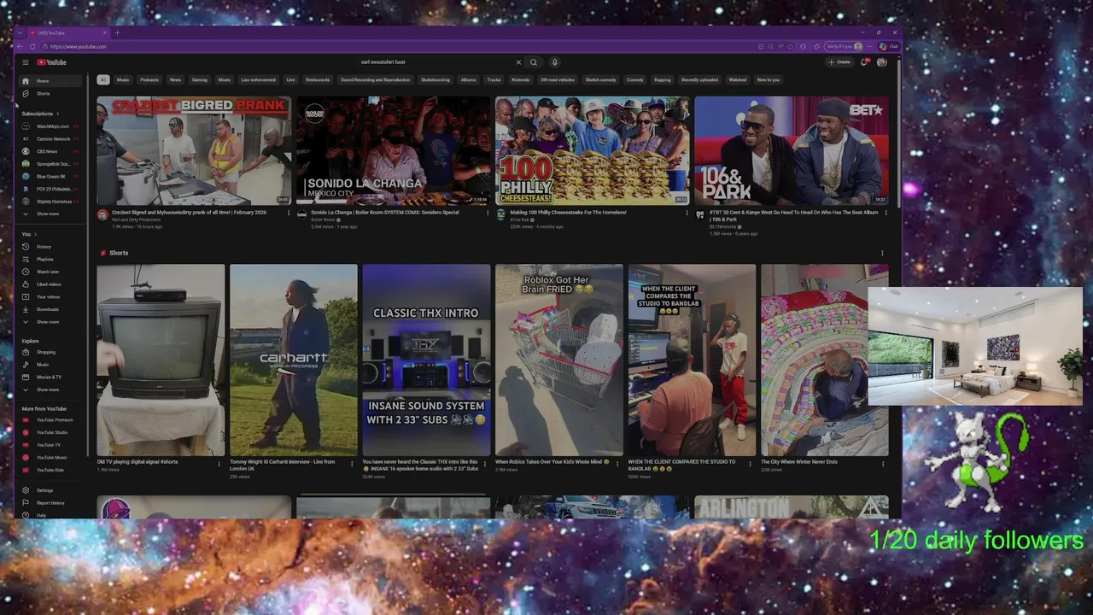Select the Gaming filter chip
This screenshot has width=1093, height=615.
(199, 80)
